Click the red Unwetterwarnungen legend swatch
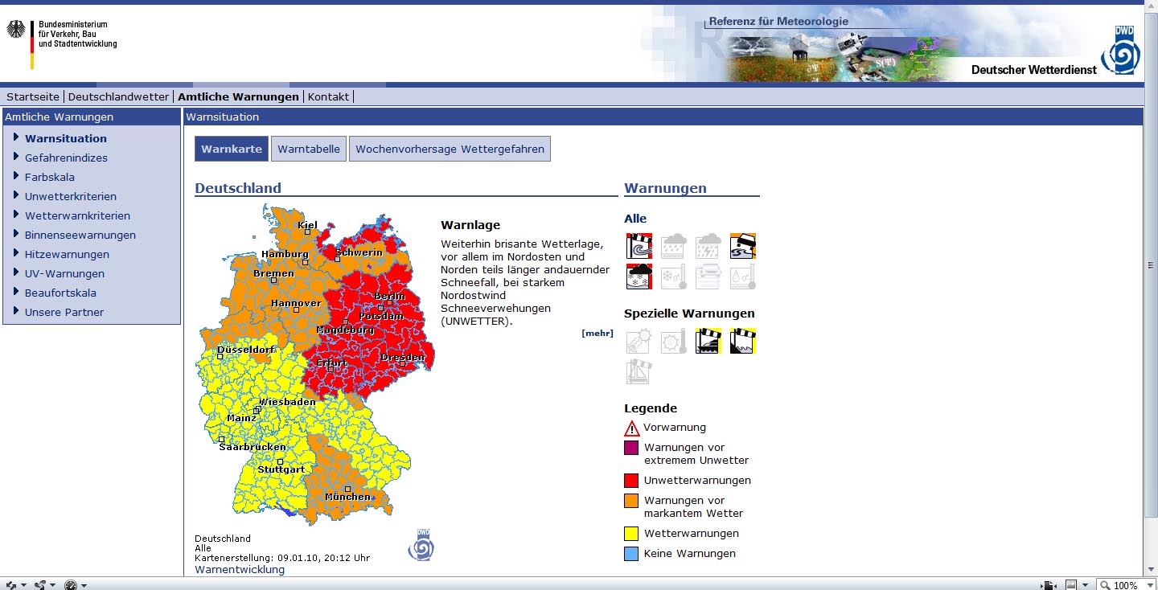 (632, 481)
